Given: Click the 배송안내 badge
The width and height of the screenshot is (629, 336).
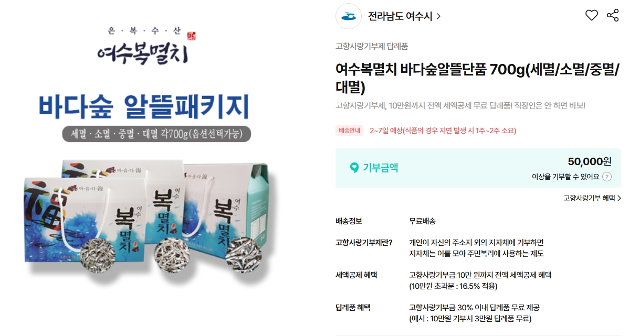Looking at the screenshot, I should pos(349,131).
